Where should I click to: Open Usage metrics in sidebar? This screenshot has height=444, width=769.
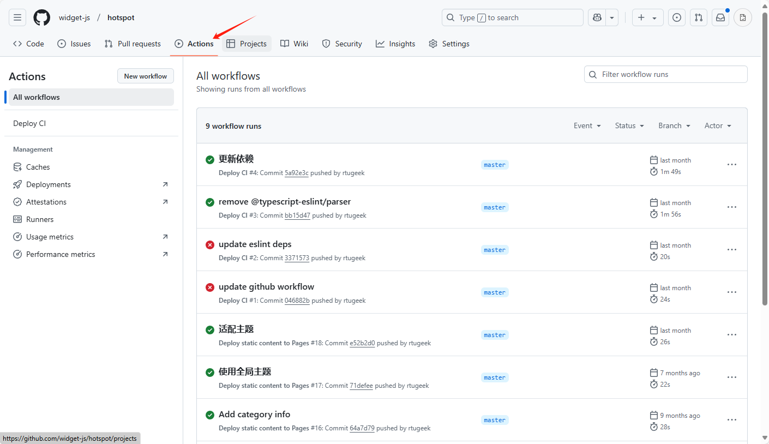tap(91, 237)
